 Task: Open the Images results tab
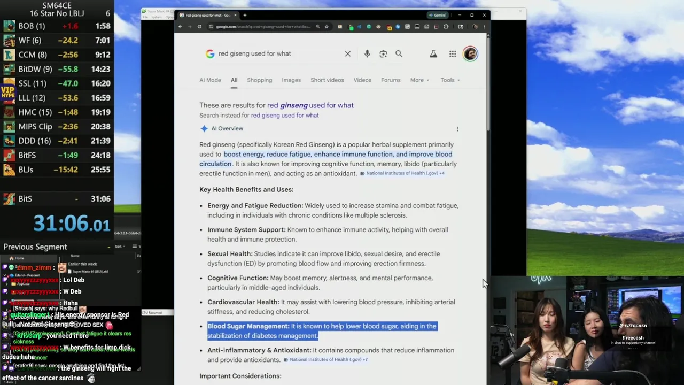point(291,80)
